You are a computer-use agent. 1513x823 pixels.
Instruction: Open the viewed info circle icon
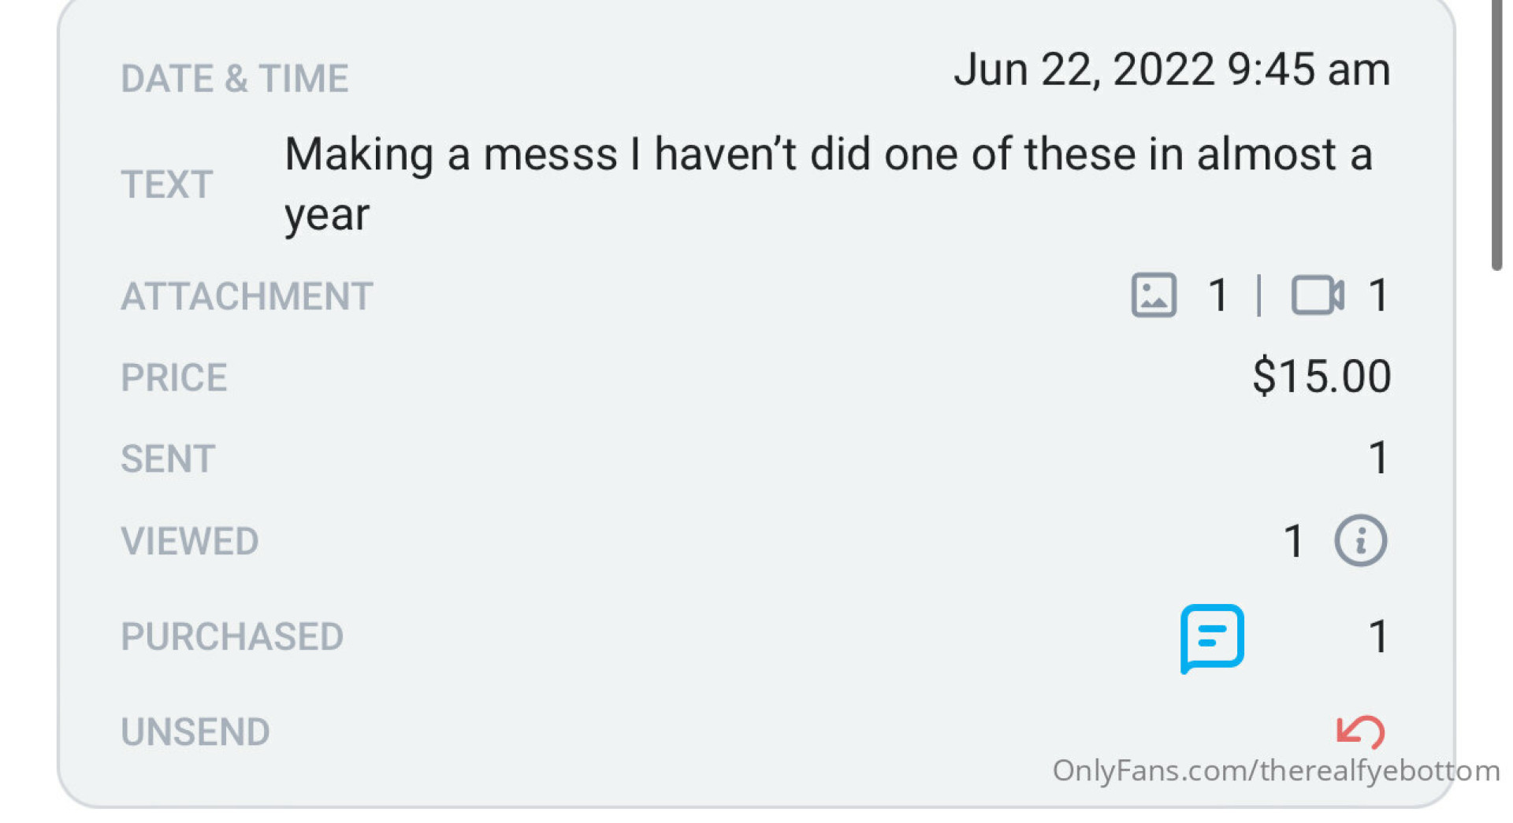tap(1360, 541)
